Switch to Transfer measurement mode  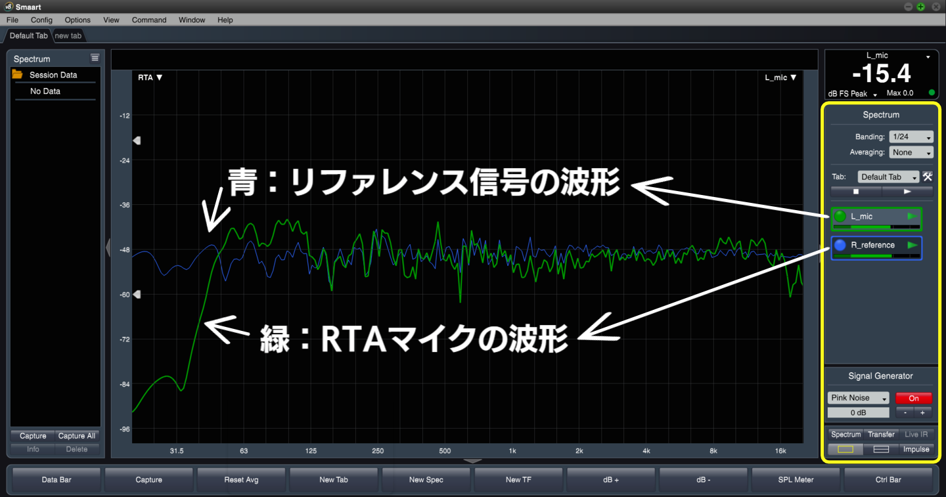point(881,434)
